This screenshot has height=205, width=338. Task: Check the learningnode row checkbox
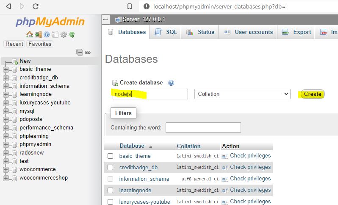pyautogui.click(x=111, y=190)
